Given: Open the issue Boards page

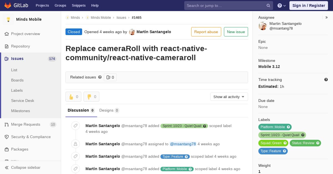Looking at the screenshot, I should [17, 80].
